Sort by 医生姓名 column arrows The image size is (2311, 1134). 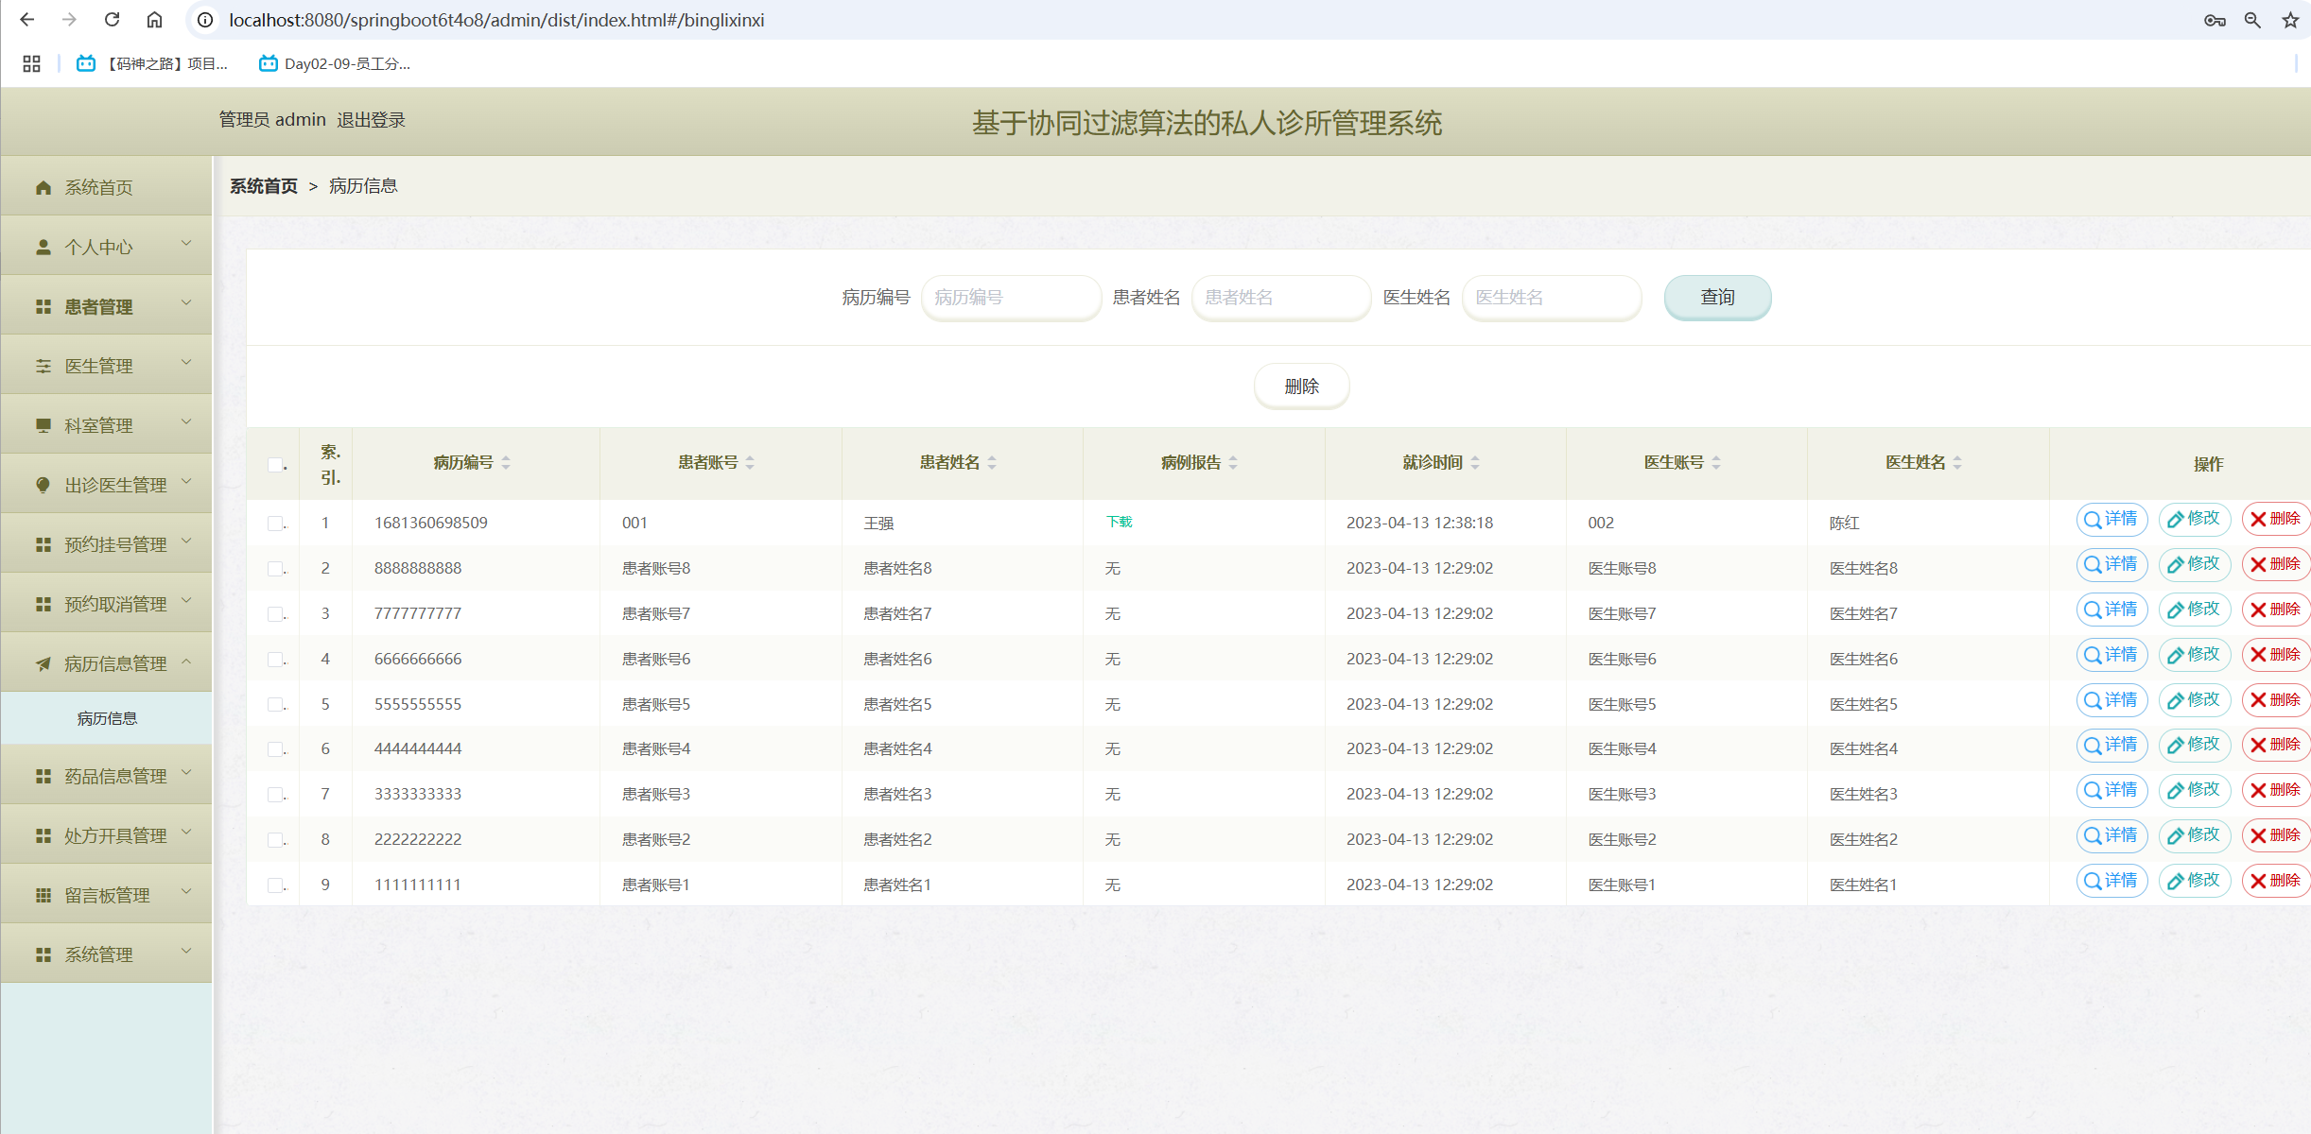tap(1957, 462)
